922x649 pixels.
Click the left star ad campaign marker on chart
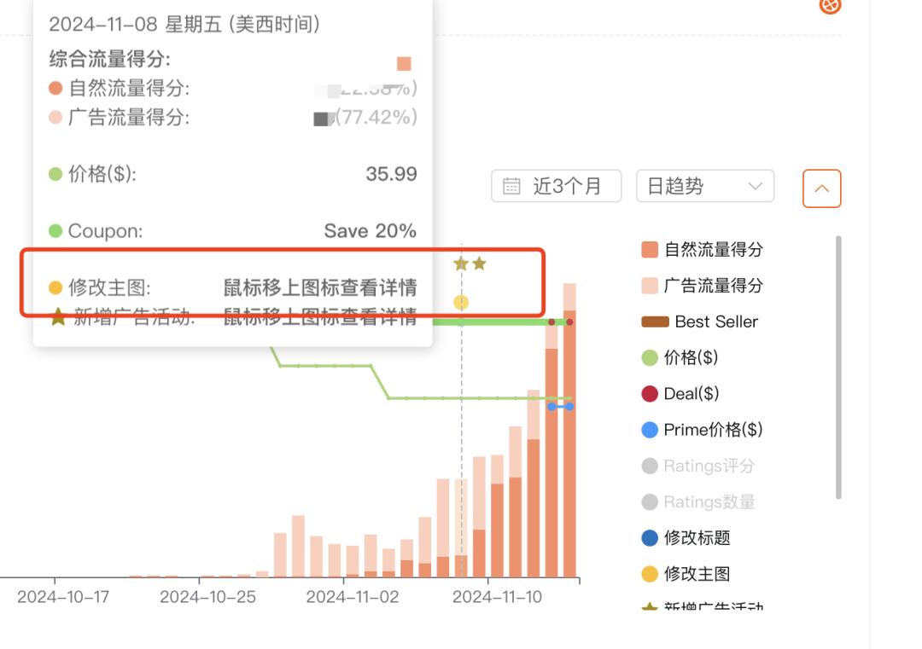(461, 264)
